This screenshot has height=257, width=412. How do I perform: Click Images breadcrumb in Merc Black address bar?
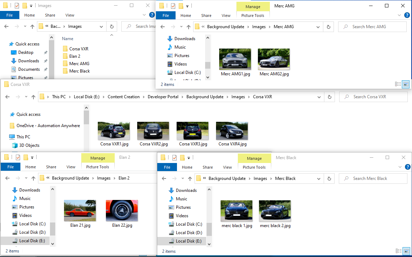click(x=260, y=178)
